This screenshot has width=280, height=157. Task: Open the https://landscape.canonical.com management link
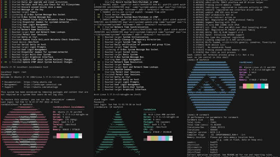[x=43, y=85]
